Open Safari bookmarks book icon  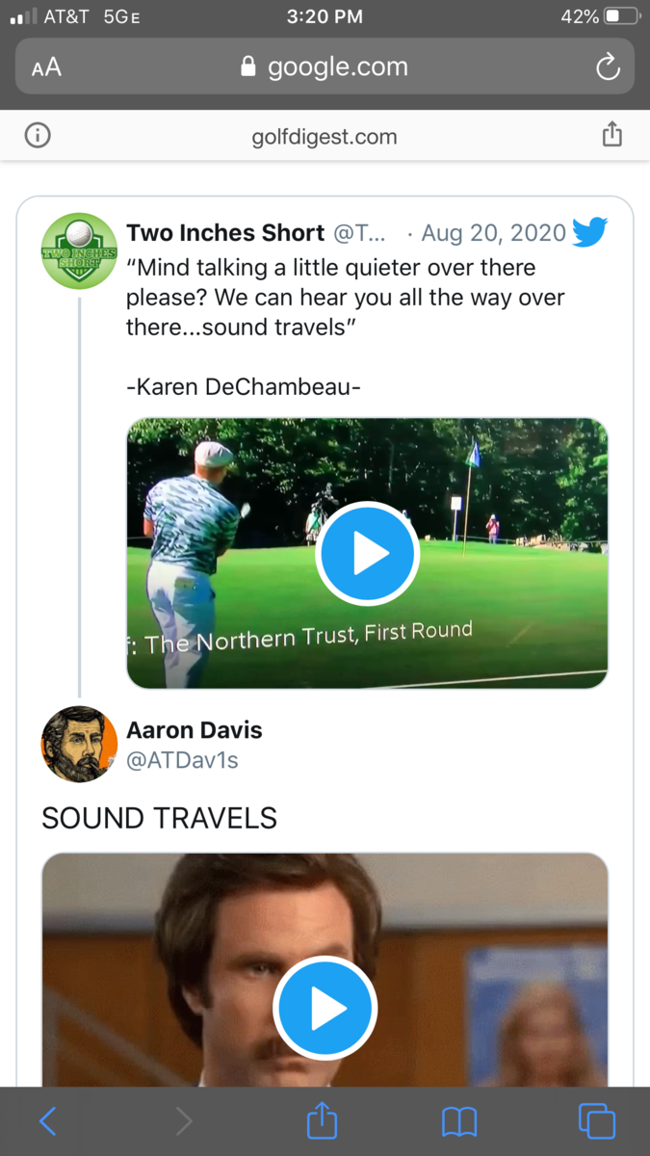click(x=459, y=1121)
